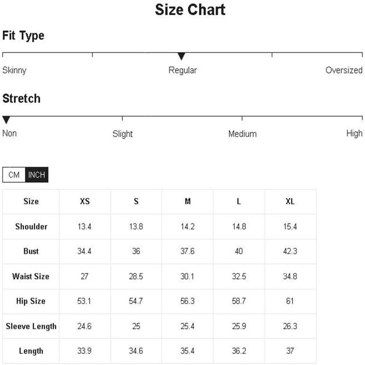Select the Oversized fit label
Image resolution: width=365 pixels, height=365 pixels.
pos(344,70)
